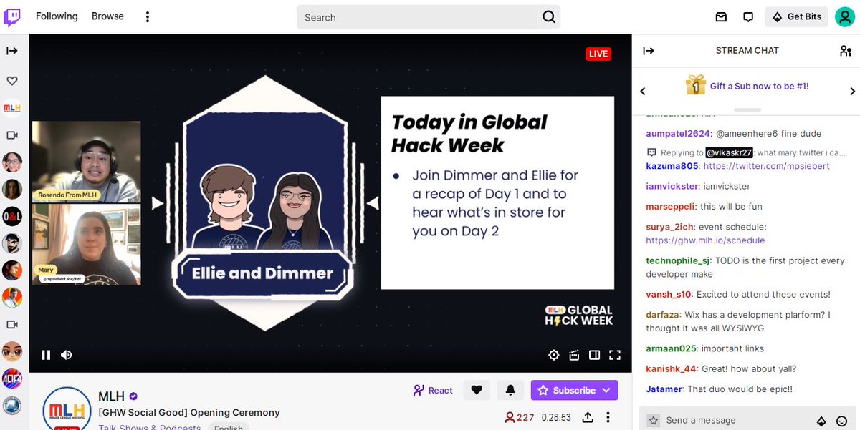Enter fullscreen mode on the player
860x430 pixels.
coord(614,355)
